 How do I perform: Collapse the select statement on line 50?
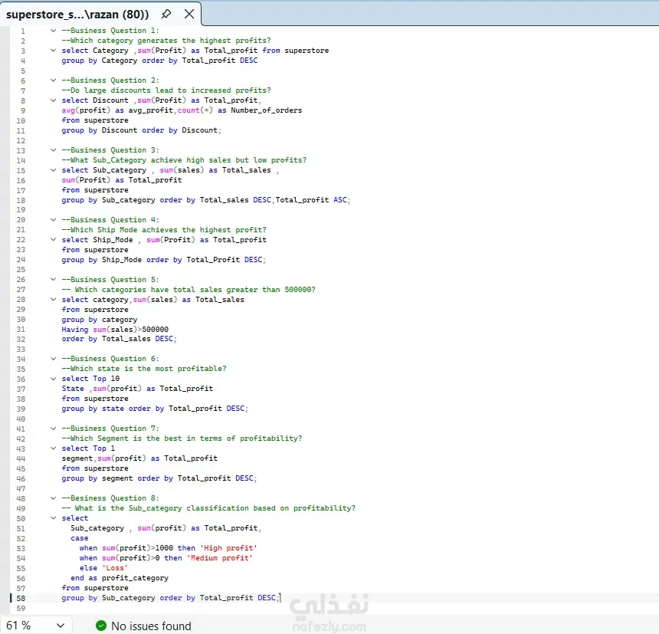click(x=54, y=518)
